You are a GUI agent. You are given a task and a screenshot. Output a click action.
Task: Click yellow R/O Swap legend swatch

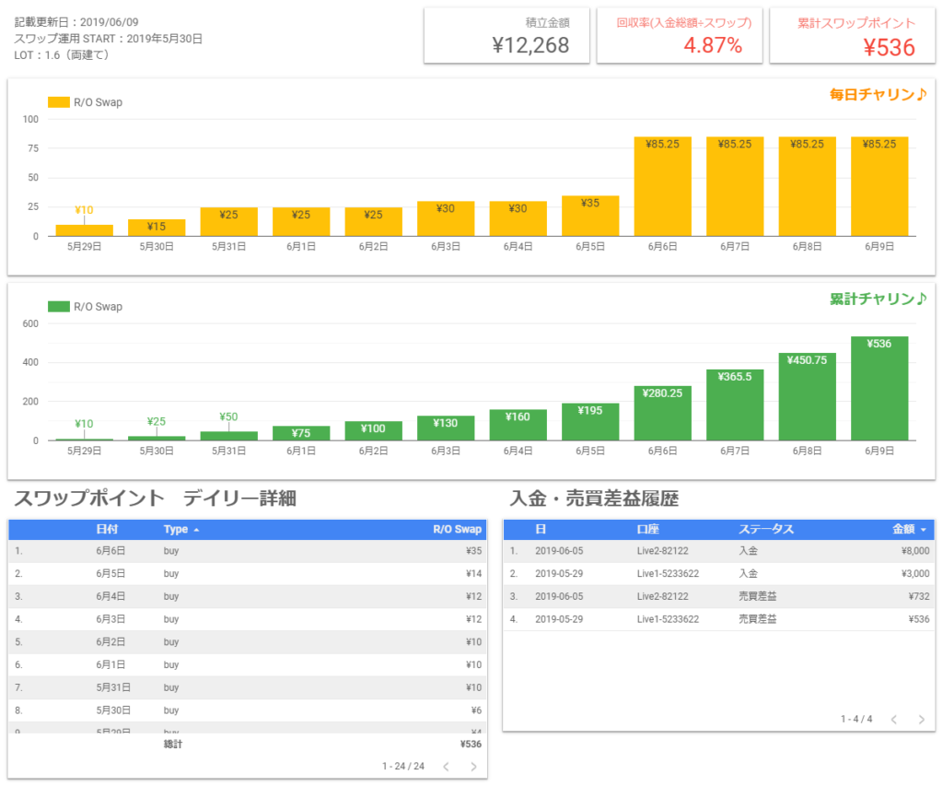tap(58, 102)
